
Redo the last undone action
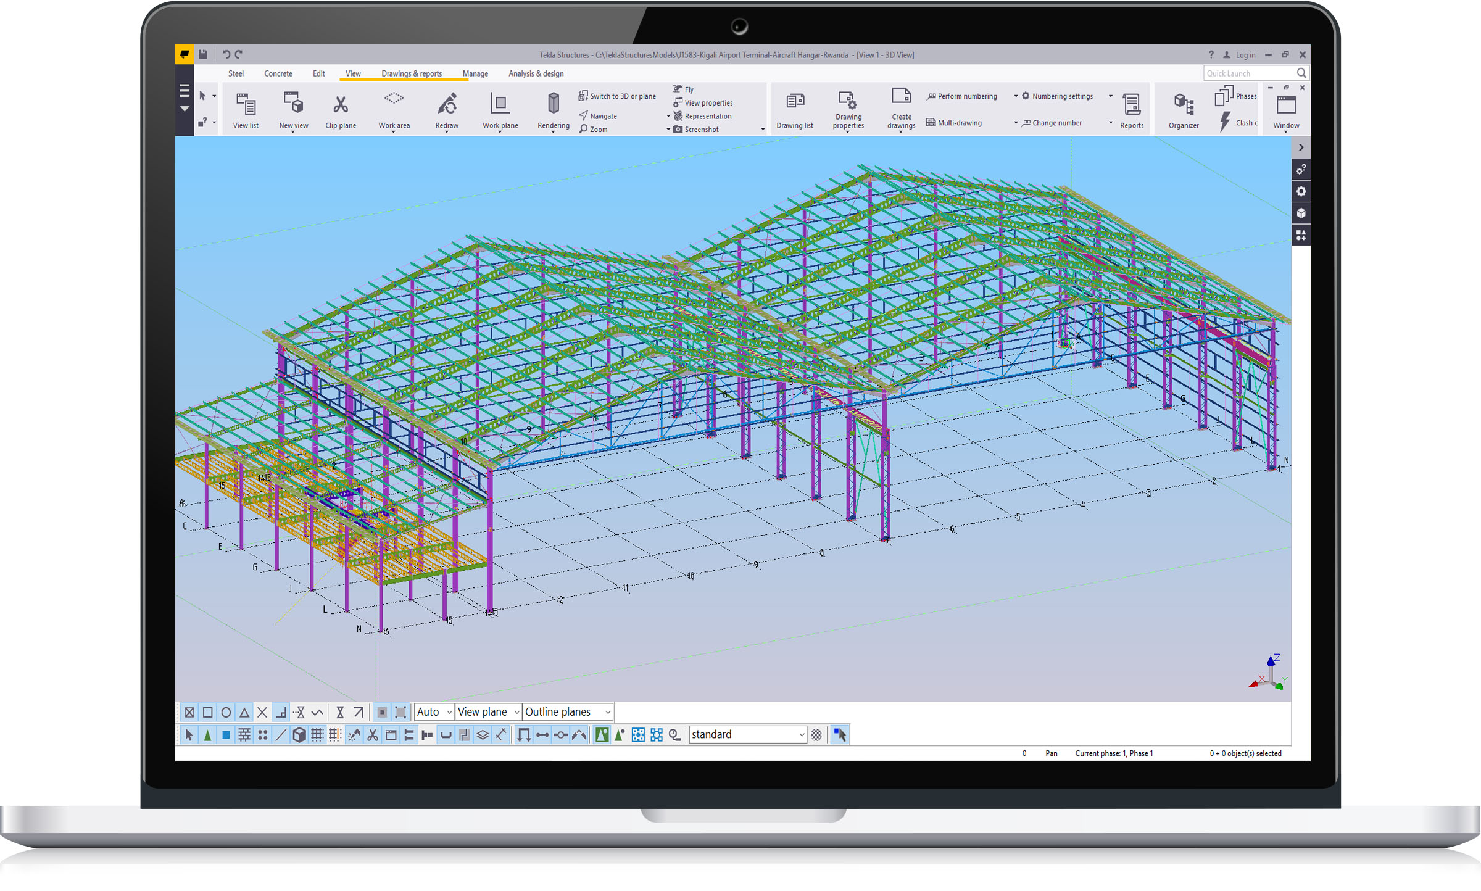(x=239, y=54)
